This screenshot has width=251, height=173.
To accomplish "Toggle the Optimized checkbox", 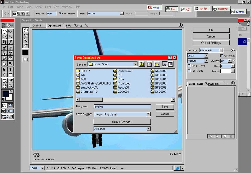I will click(x=222, y=55).
